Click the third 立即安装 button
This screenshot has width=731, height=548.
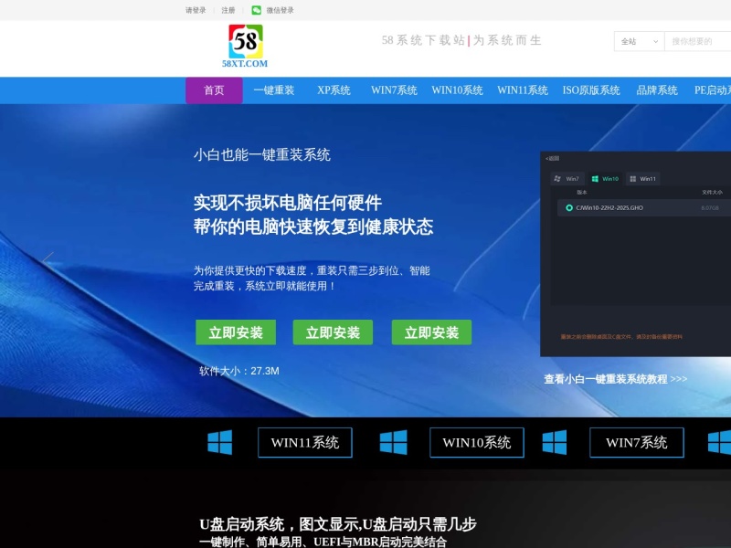click(x=431, y=332)
